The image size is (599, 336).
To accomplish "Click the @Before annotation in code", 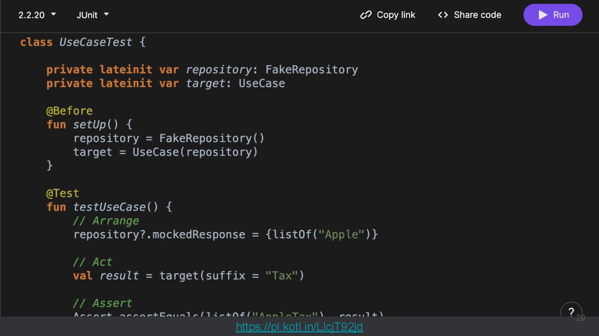I will pos(69,111).
